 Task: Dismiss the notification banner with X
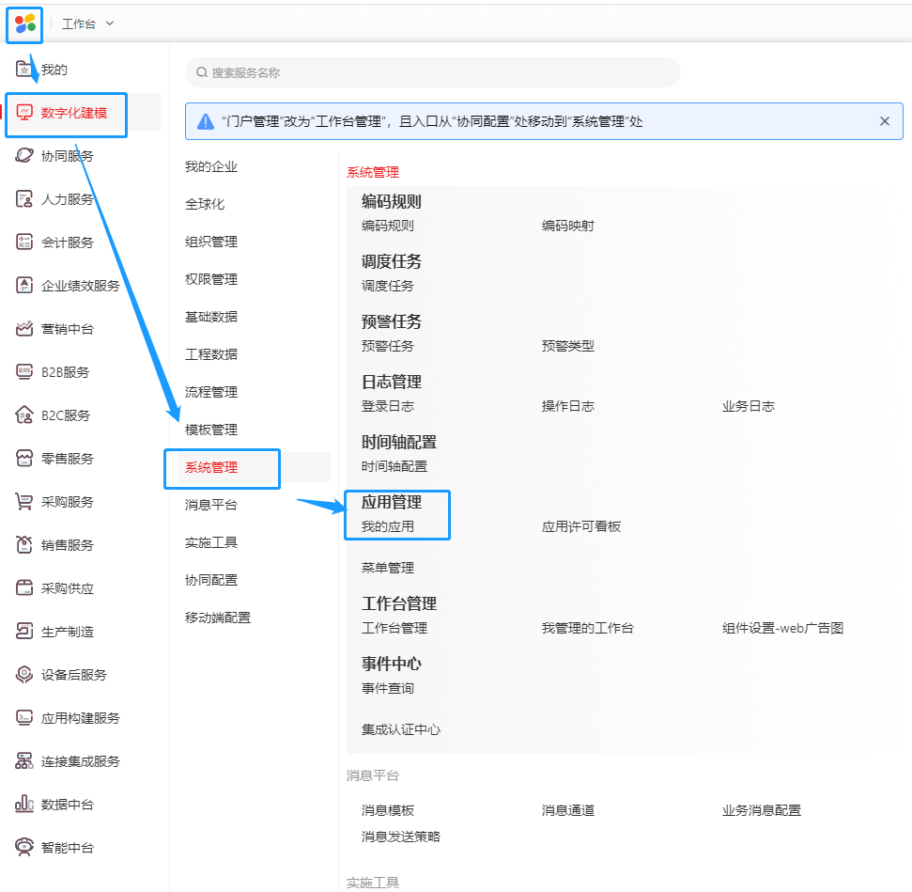[884, 121]
